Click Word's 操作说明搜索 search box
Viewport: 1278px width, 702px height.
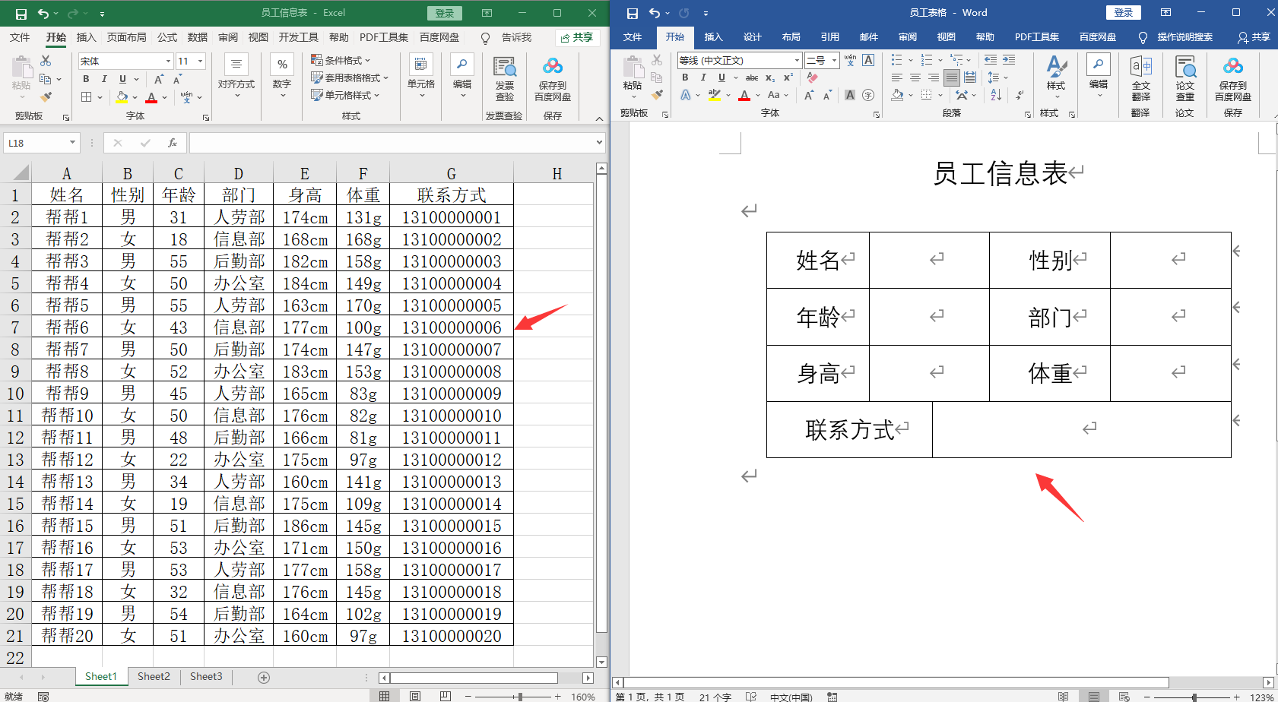click(1175, 37)
